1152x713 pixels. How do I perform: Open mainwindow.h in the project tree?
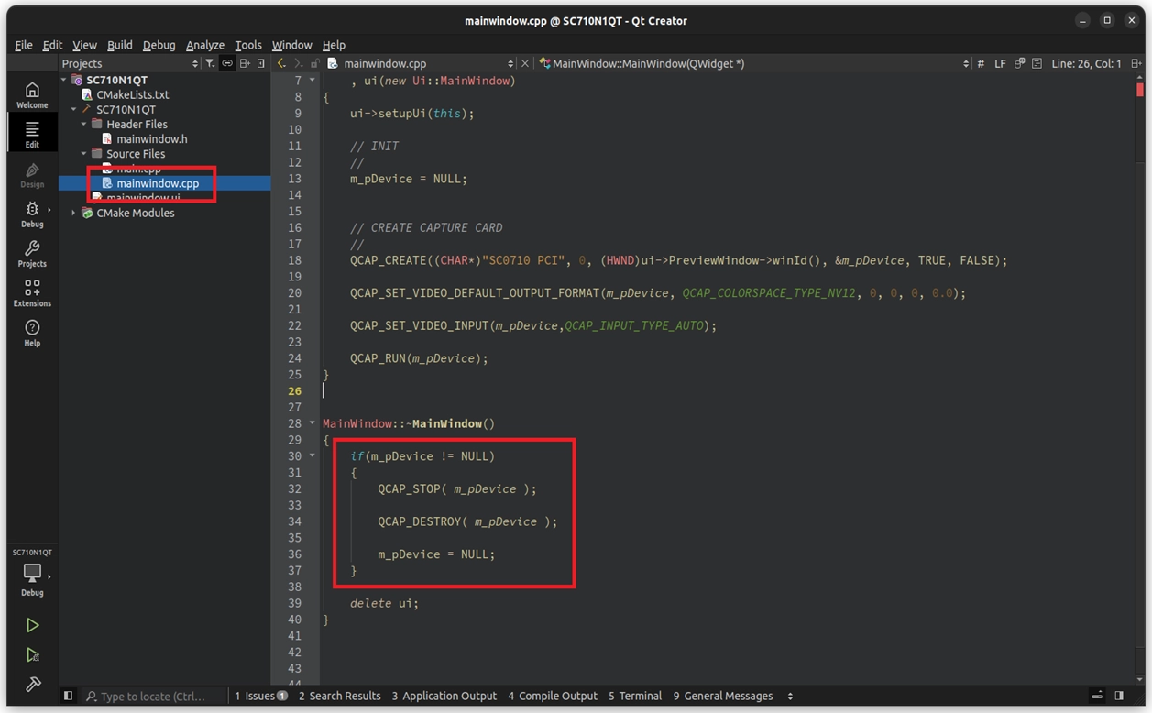point(151,138)
